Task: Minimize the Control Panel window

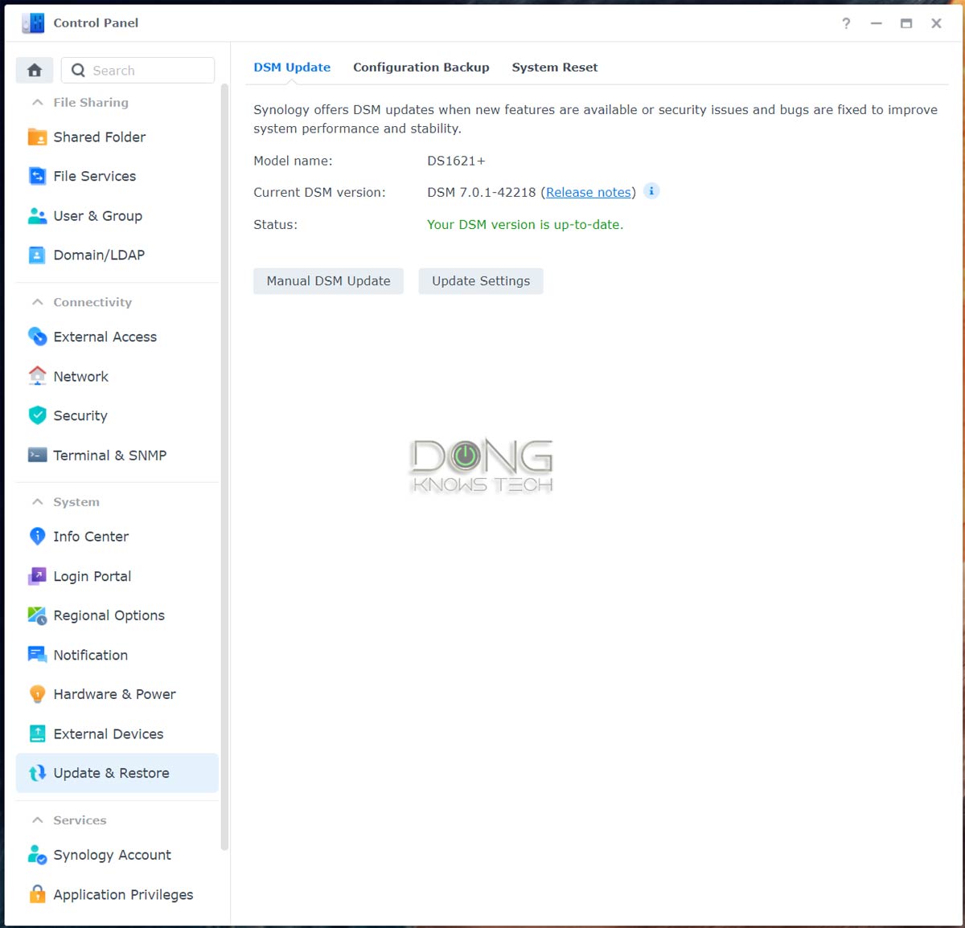Action: (x=877, y=23)
